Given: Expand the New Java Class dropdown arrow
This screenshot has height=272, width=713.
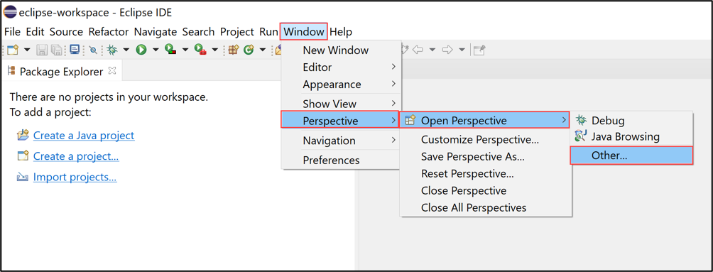Looking at the screenshot, I should [262, 50].
